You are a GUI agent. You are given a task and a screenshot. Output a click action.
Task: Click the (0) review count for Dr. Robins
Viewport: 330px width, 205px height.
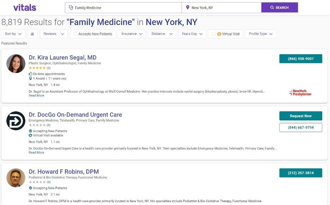point(49,182)
